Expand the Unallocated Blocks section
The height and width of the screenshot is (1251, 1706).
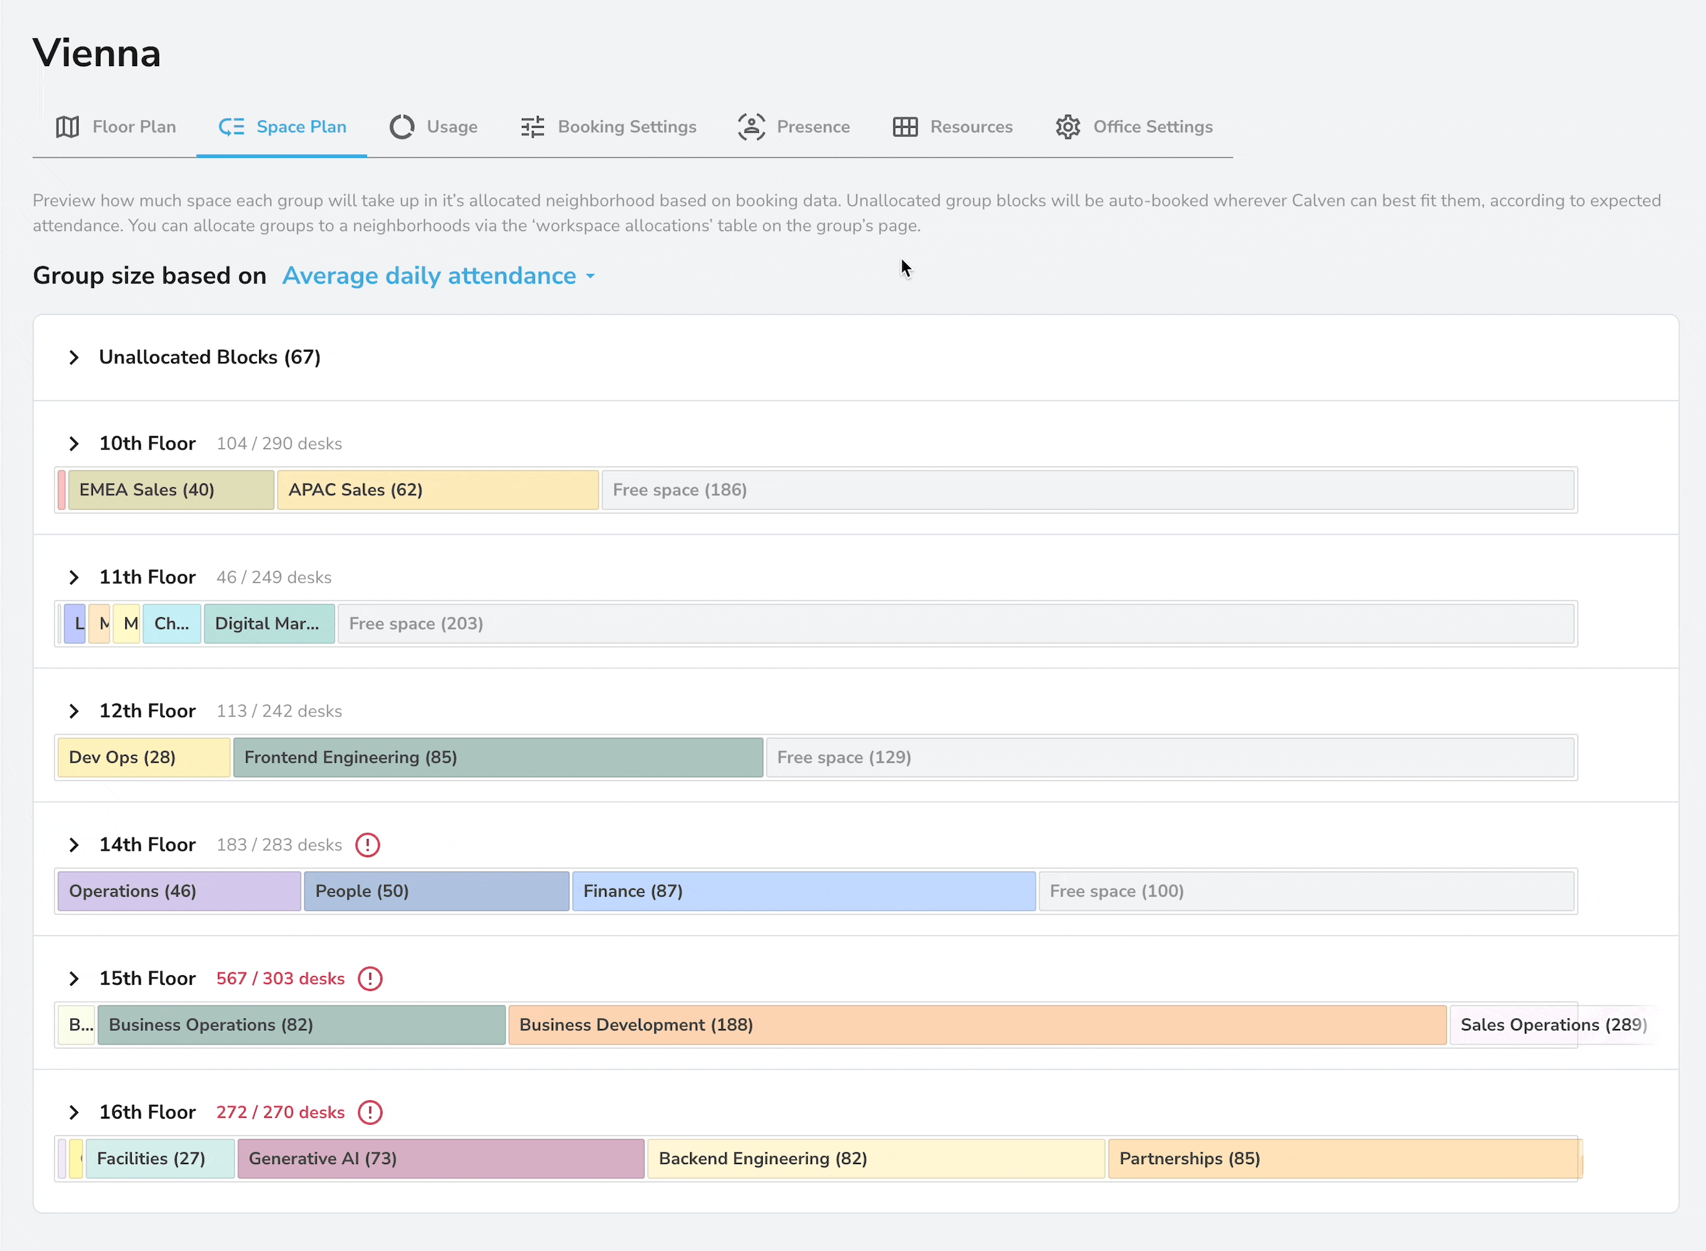pos(73,358)
